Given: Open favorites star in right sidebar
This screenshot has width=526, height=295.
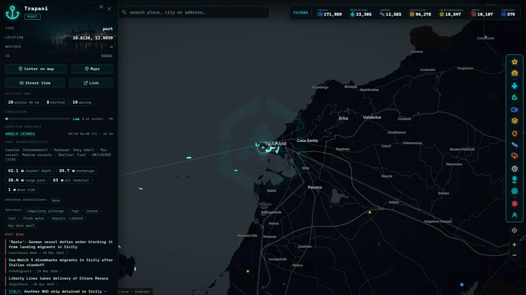Looking at the screenshot, I should (x=514, y=62).
